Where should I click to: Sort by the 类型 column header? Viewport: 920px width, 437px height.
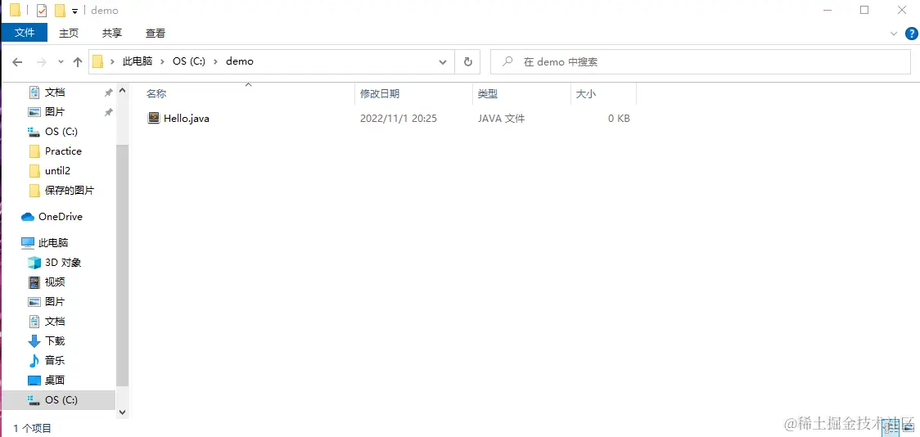[488, 94]
